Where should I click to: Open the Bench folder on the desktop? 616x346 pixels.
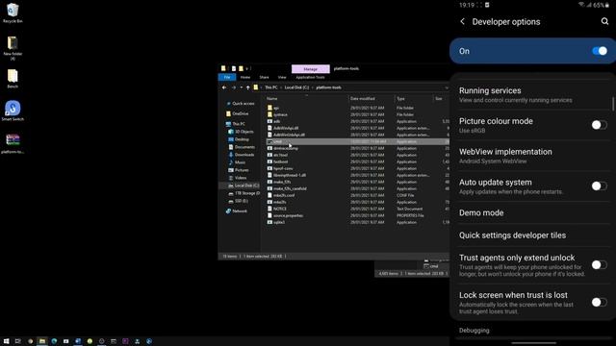tap(13, 79)
